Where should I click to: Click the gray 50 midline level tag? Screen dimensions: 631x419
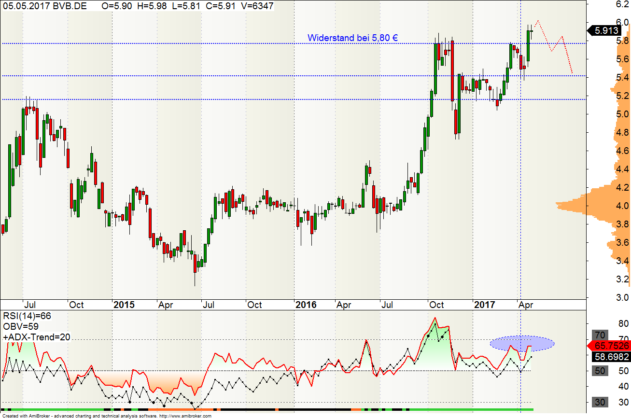[x=600, y=371]
